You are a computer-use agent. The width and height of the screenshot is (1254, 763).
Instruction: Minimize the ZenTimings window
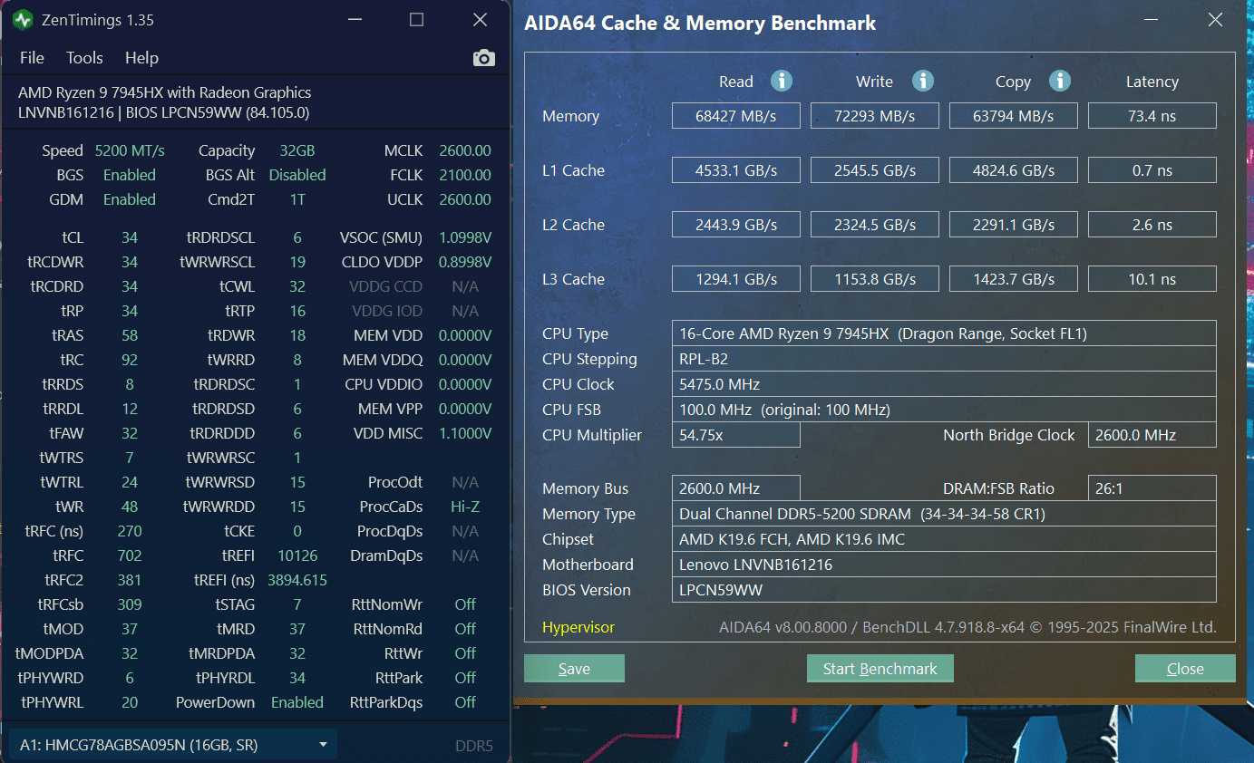point(353,19)
